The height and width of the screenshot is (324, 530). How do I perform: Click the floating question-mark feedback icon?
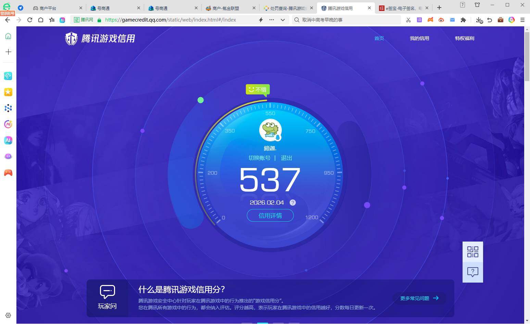[472, 272]
